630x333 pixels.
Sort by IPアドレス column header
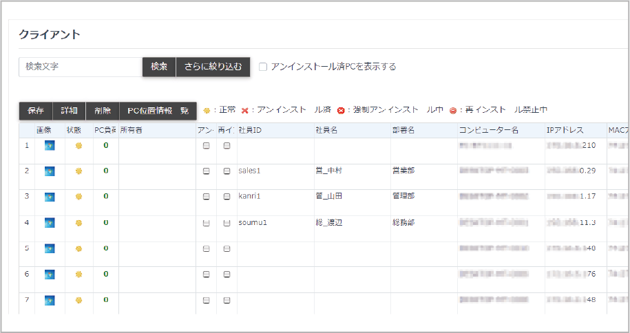click(565, 130)
